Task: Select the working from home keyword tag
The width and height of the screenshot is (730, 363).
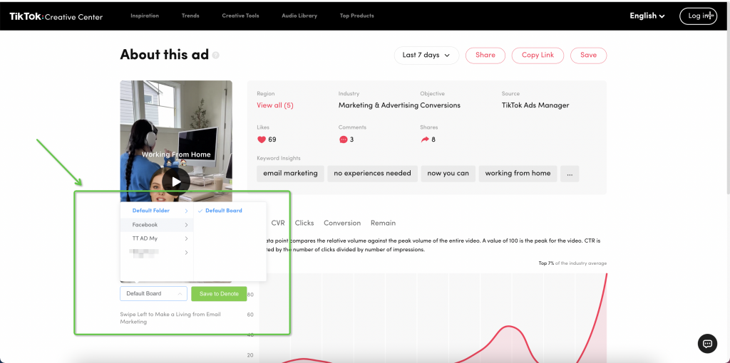Action: tap(518, 174)
